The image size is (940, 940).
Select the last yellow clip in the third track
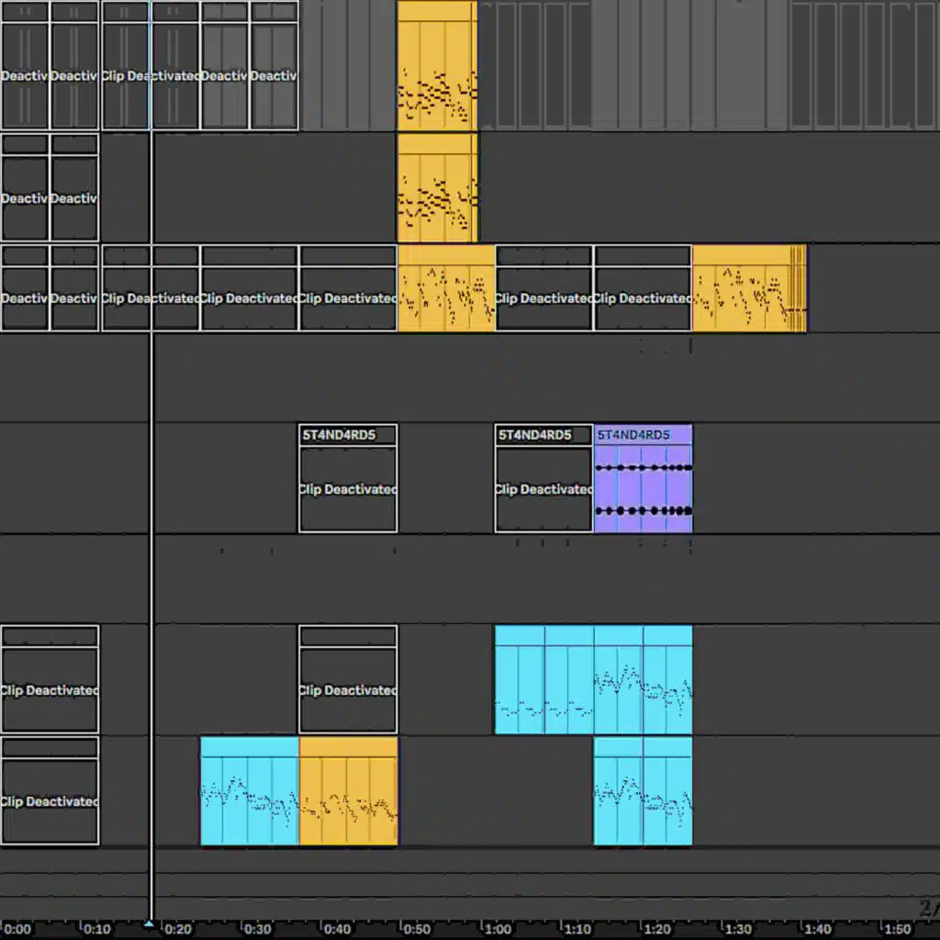point(748,289)
